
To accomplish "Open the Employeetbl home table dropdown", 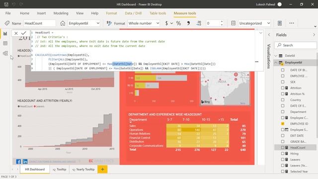I will pos(98,23).
